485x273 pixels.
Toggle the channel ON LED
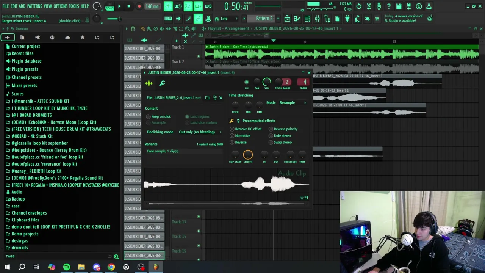(x=247, y=82)
